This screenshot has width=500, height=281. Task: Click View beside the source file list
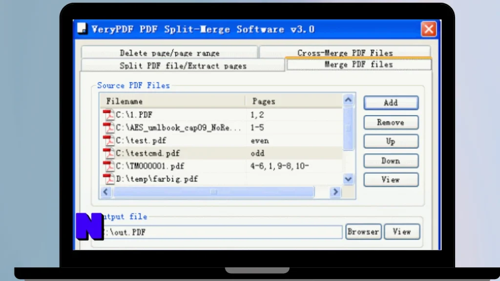(x=391, y=180)
